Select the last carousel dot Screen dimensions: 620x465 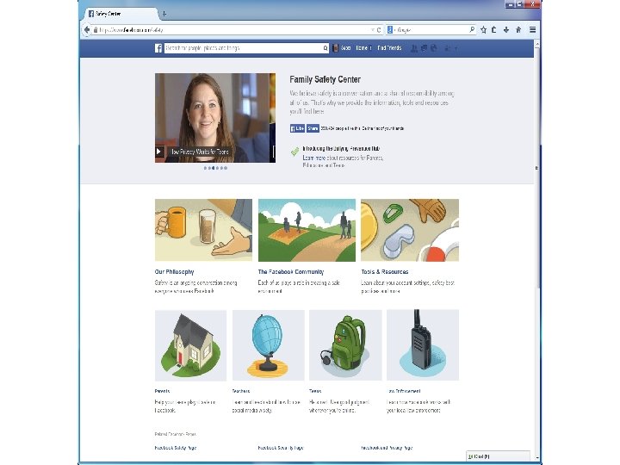pyautogui.click(x=226, y=168)
